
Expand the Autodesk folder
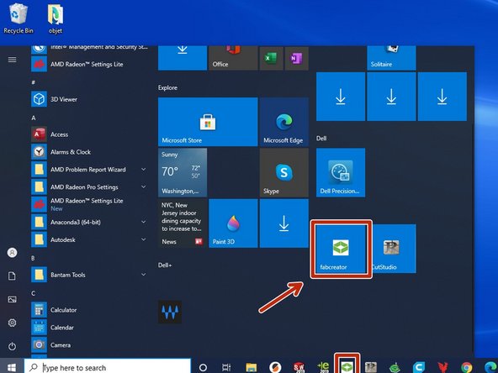[89, 239]
